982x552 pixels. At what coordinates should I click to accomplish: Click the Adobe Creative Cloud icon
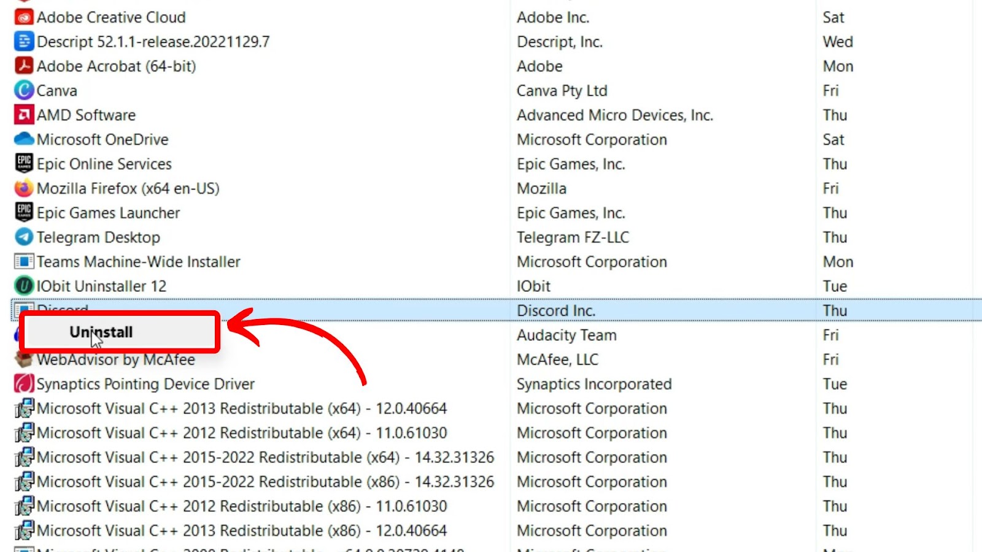tap(24, 17)
